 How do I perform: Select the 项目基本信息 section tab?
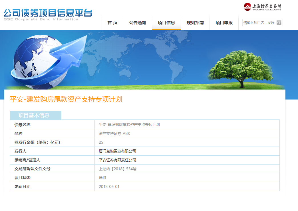pyautogui.click(x=35, y=115)
